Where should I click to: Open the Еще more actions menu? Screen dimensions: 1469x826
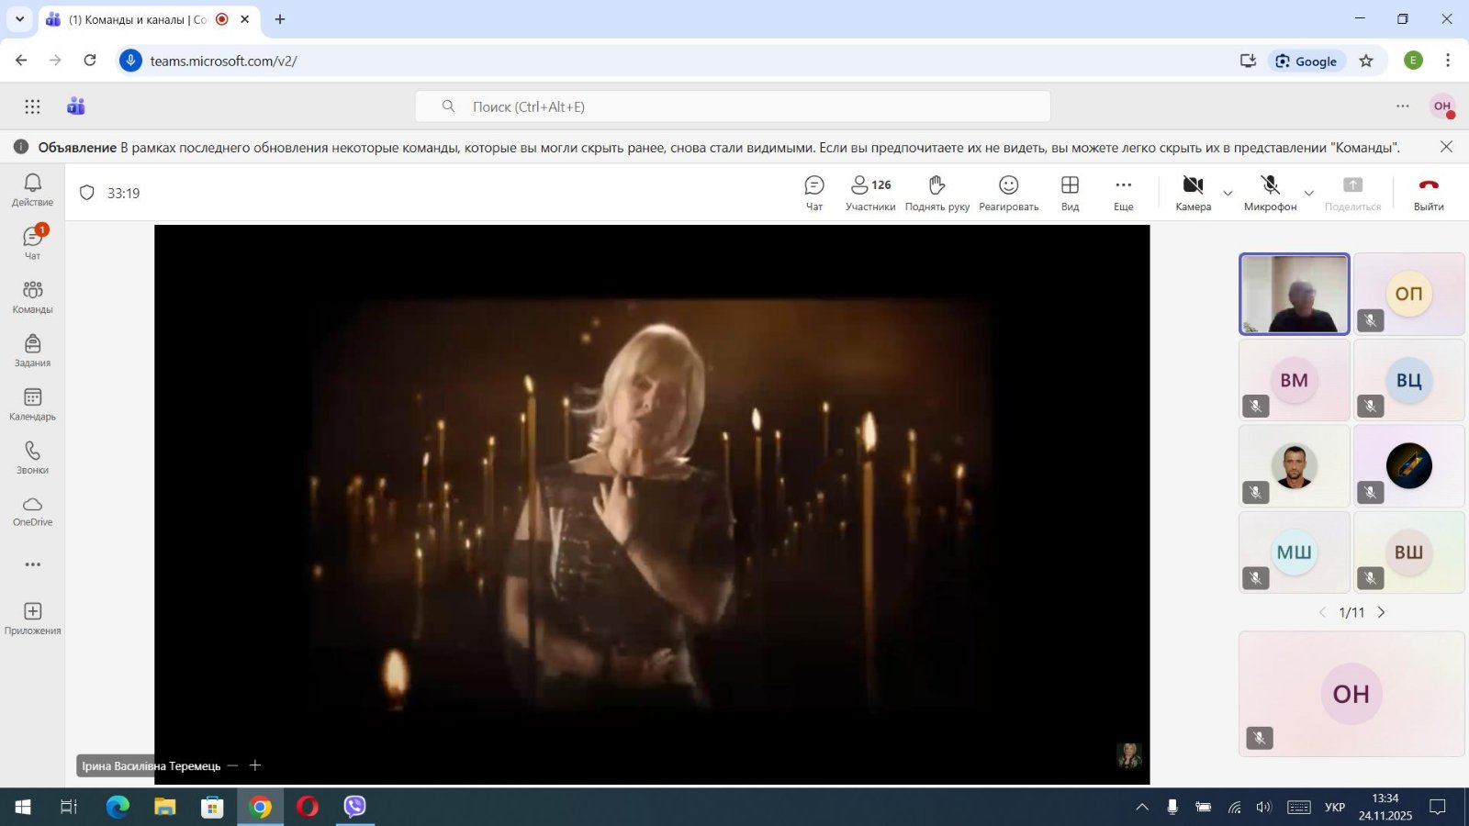coord(1123,193)
